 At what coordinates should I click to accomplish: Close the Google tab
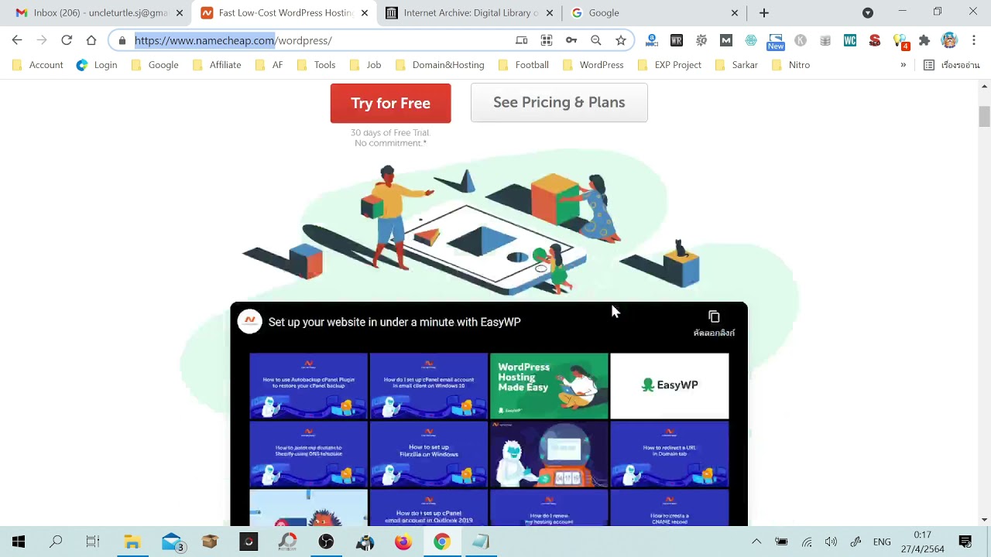pyautogui.click(x=735, y=13)
